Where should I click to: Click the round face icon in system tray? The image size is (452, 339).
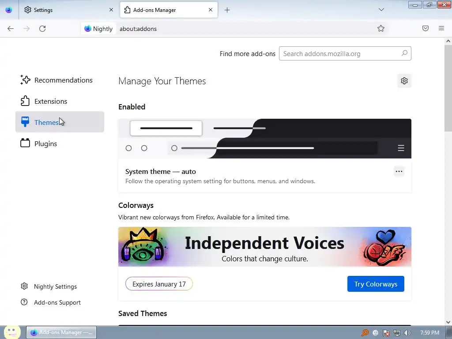(375, 333)
